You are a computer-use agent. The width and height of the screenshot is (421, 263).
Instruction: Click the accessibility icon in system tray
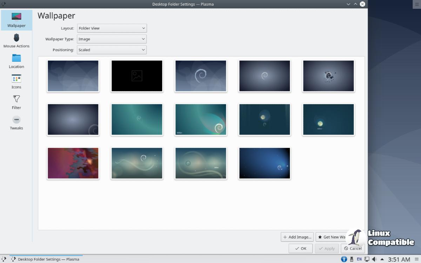[x=344, y=259]
